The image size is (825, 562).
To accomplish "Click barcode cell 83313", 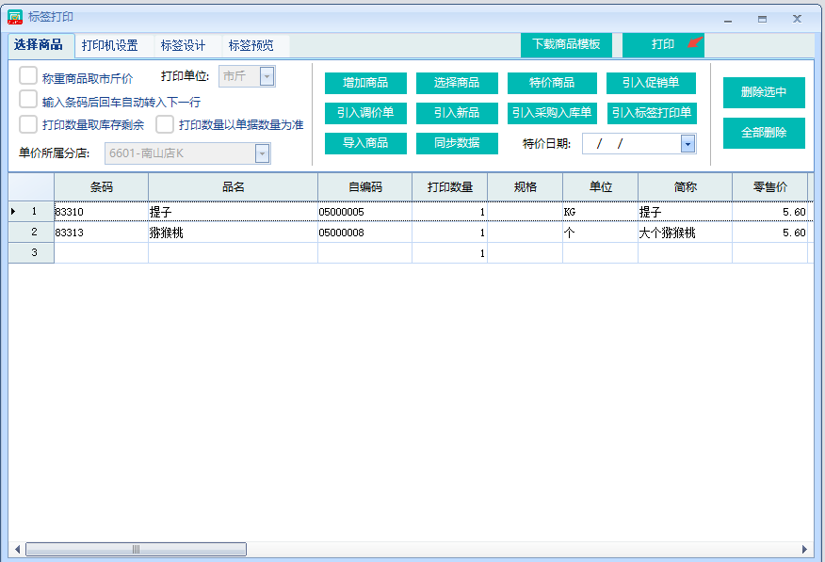I will click(101, 233).
